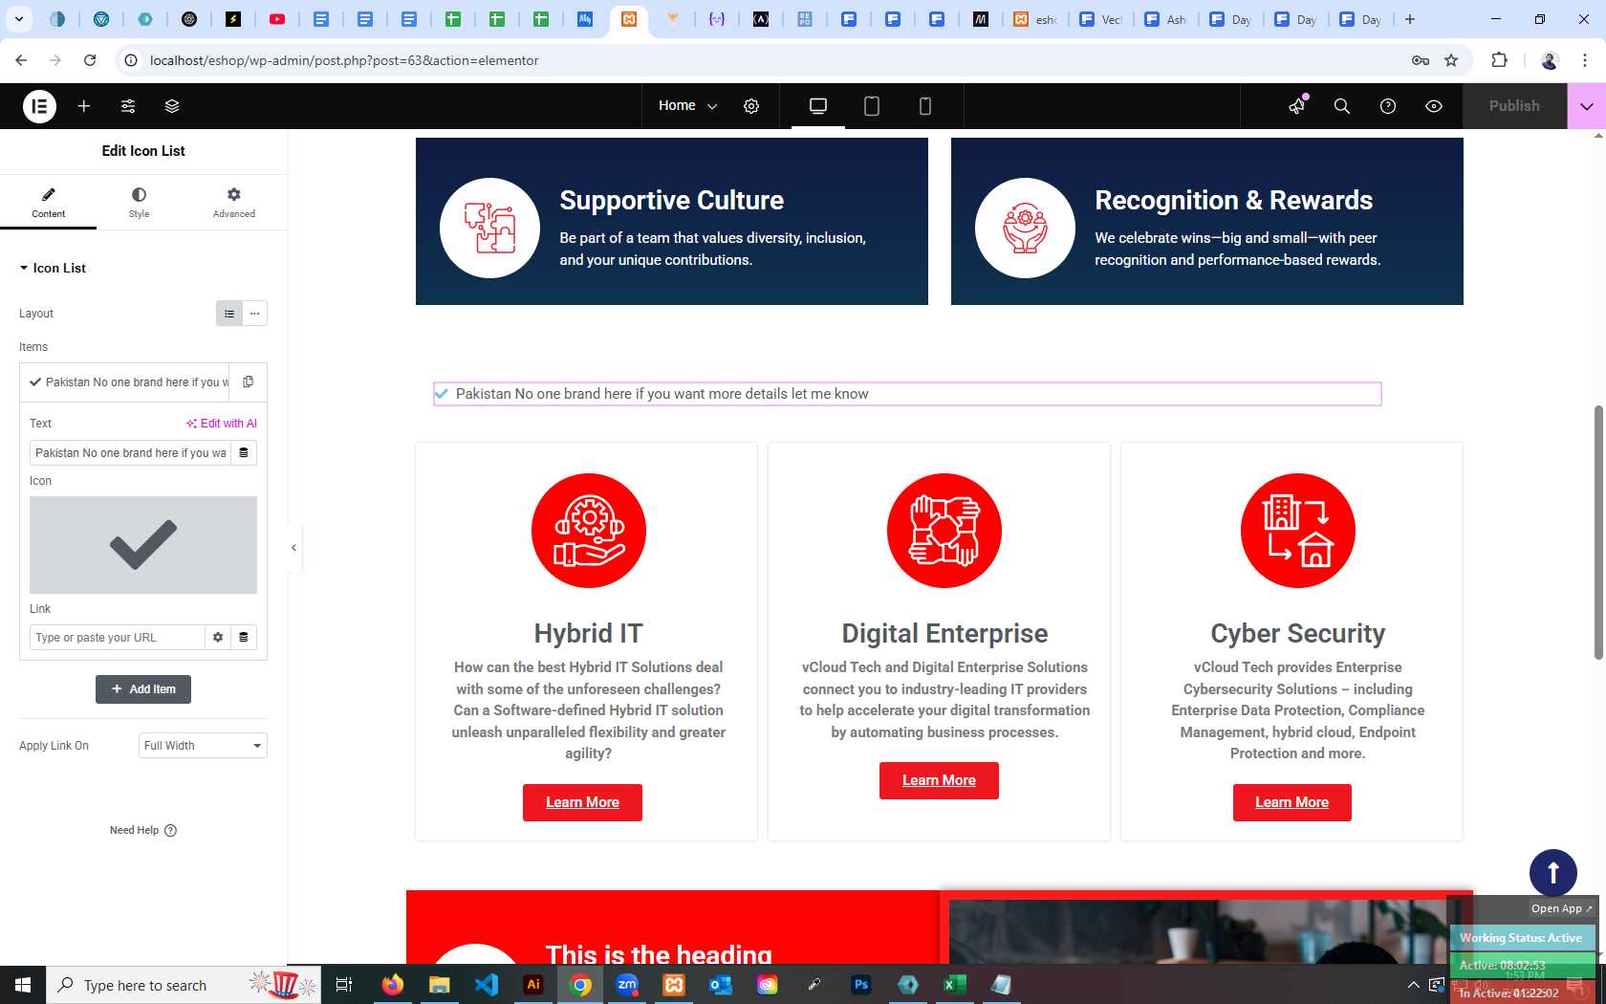Click the page vertical scrollbar
Image resolution: width=1606 pixels, height=1004 pixels.
click(x=1598, y=533)
